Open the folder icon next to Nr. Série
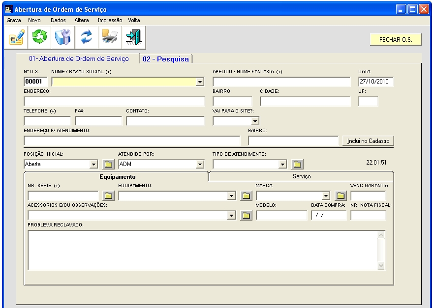This screenshot has width=434, height=308. 109,196
